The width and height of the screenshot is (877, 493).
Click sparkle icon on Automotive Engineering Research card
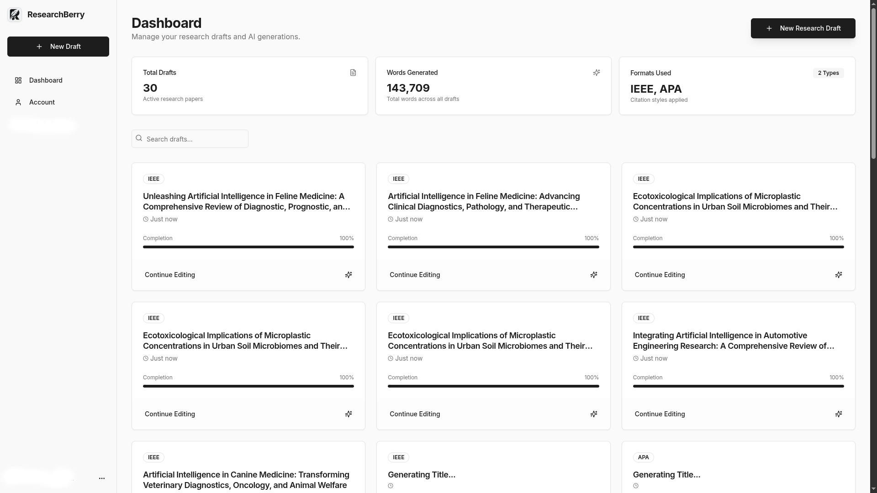click(839, 414)
